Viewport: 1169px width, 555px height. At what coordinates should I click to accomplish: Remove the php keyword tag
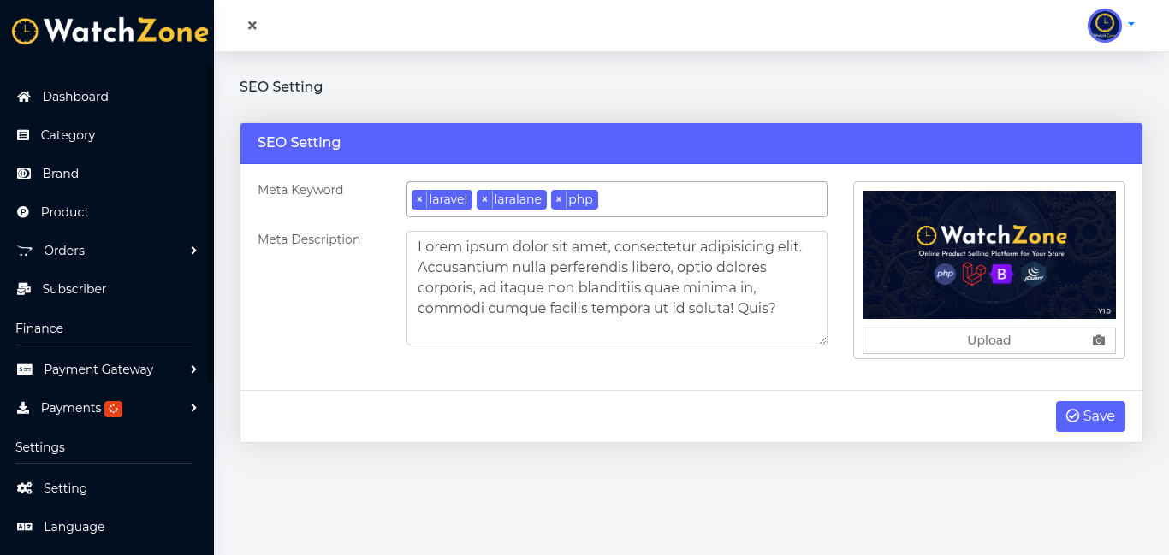click(559, 199)
